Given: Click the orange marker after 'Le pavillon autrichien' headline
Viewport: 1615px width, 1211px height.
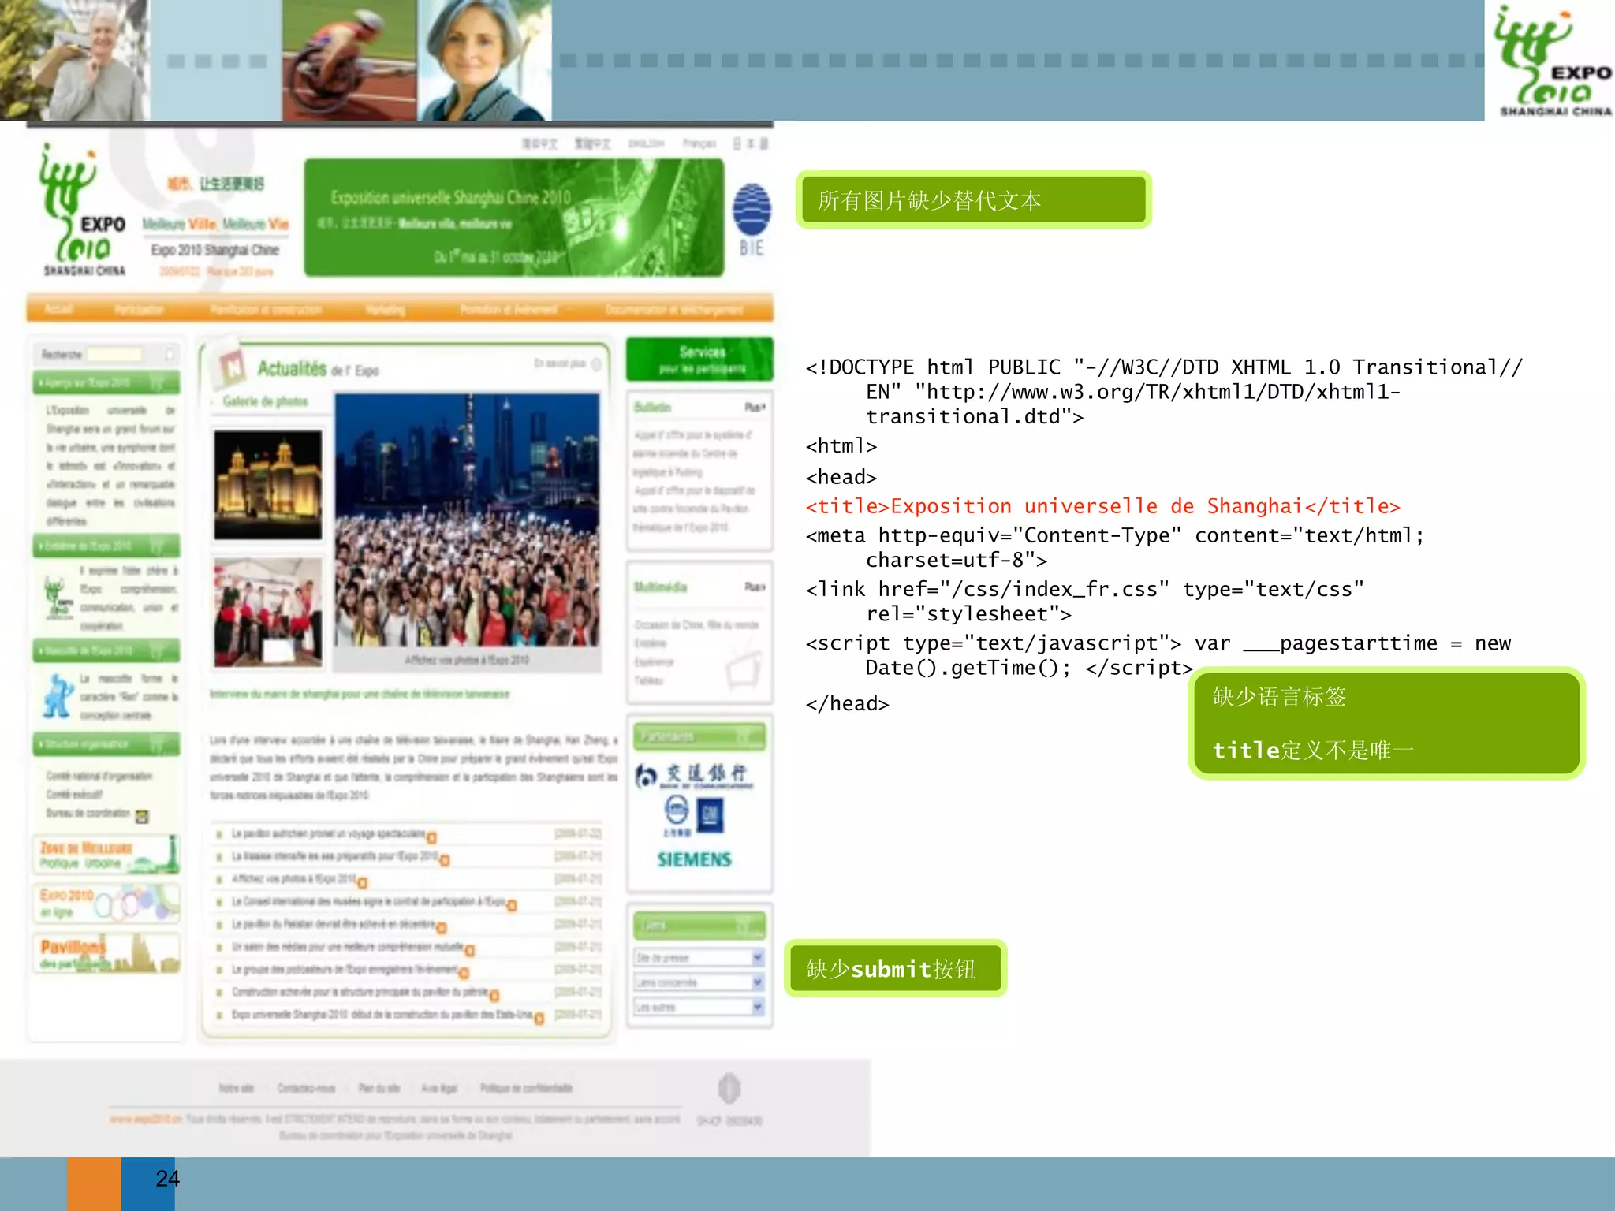Looking at the screenshot, I should tap(431, 837).
